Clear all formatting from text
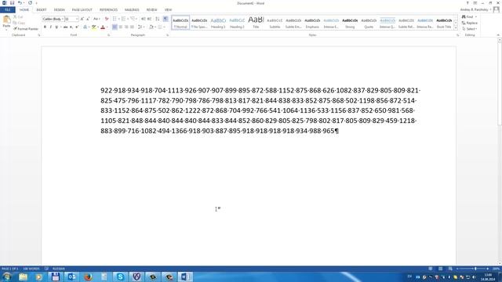Screen dimensions: 502x282 [107, 19]
